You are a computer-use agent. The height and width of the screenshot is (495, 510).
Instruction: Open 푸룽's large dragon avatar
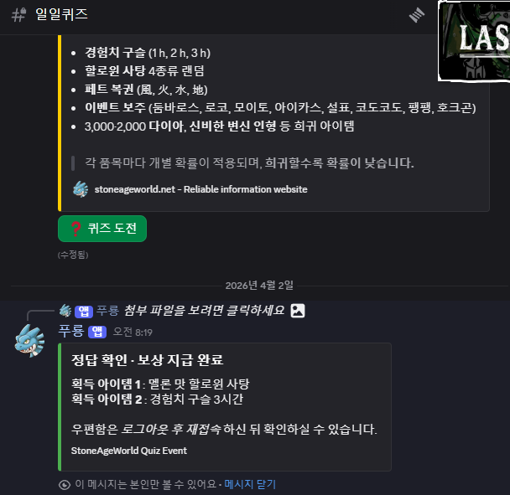[29, 339]
